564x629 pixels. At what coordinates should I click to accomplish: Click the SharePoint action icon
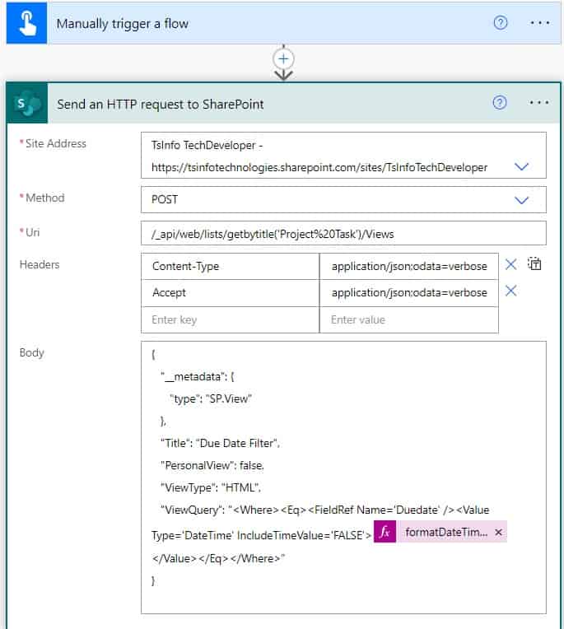tap(27, 104)
